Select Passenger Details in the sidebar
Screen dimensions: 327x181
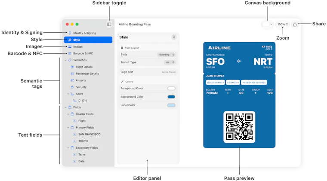click(88, 74)
